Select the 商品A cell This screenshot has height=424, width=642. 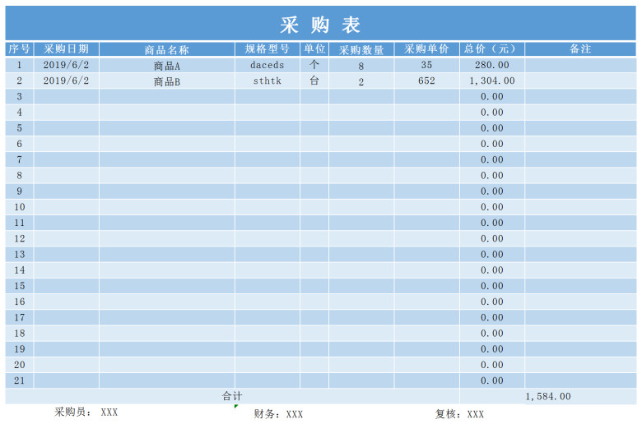(166, 65)
